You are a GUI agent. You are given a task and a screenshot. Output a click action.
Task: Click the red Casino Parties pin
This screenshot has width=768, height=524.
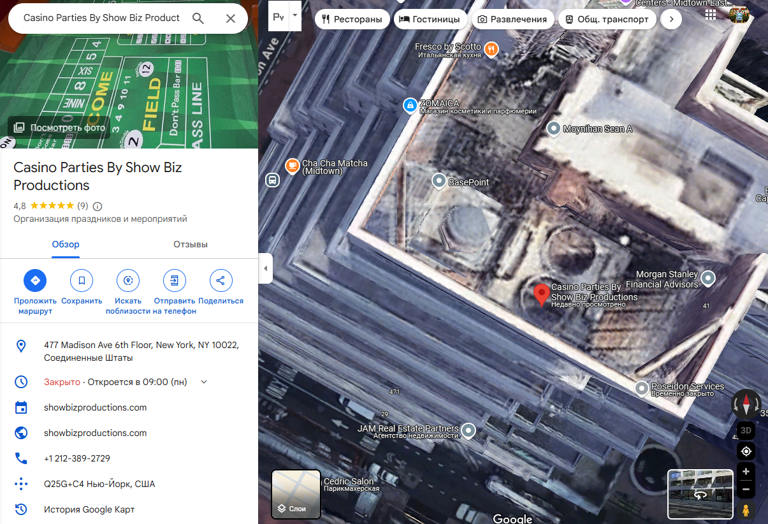pos(542,295)
